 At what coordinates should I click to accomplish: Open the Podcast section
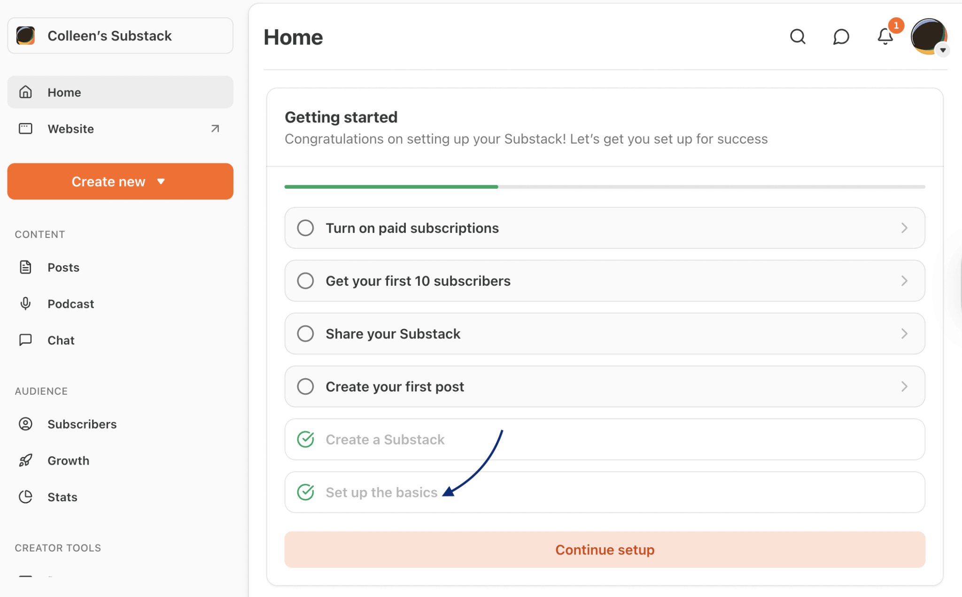70,303
